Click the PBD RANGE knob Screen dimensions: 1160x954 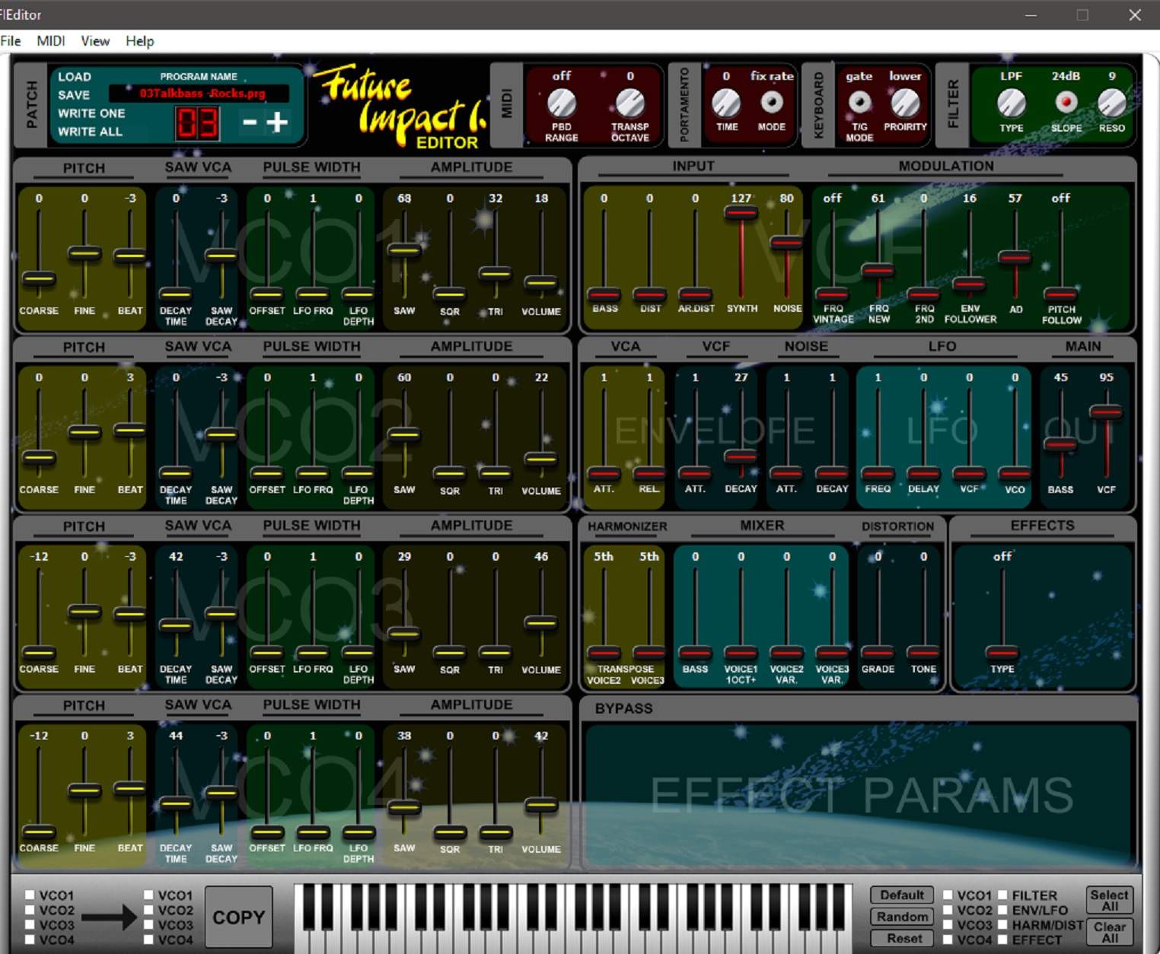click(x=562, y=103)
